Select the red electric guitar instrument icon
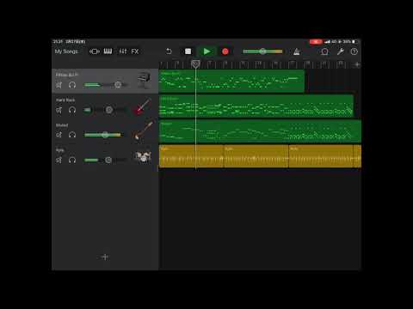 (143, 106)
